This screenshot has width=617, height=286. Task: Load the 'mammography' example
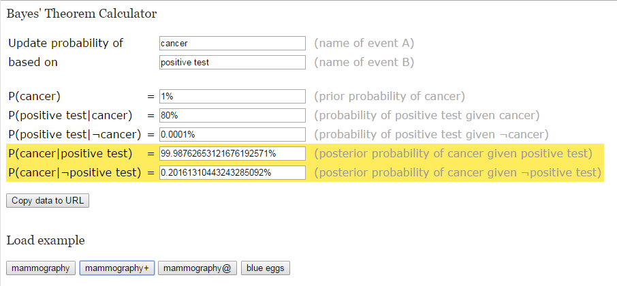click(x=41, y=268)
